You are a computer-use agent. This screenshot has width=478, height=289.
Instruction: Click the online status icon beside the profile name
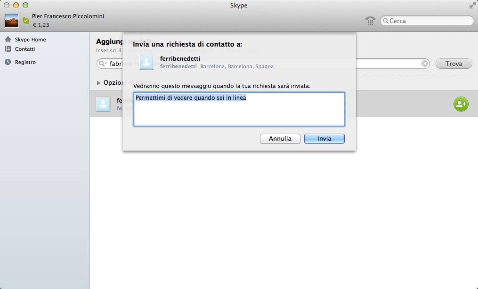point(26,21)
